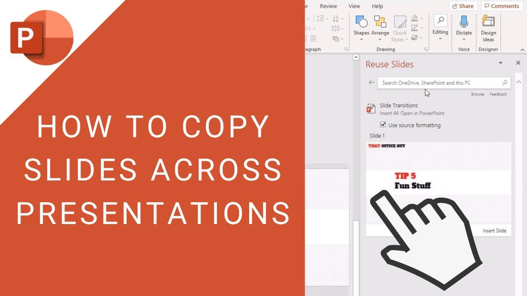Open the Drawing group dialog launcher
This screenshot has height=296, width=527.
tap(426, 49)
